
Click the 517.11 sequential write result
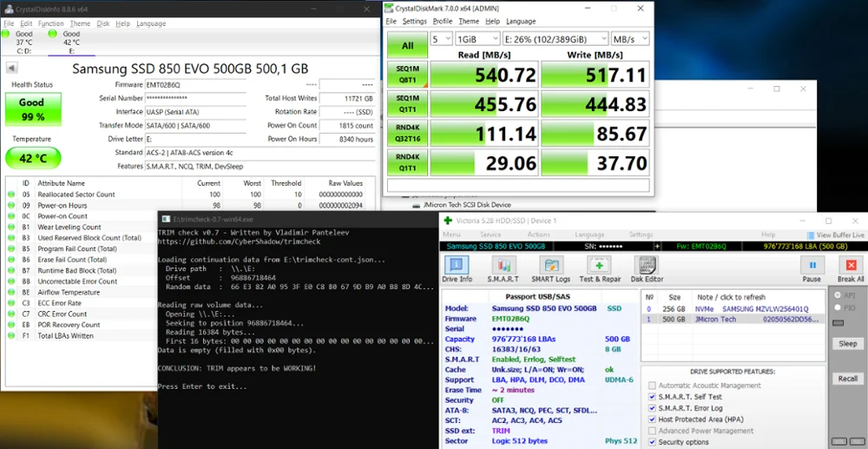click(595, 74)
